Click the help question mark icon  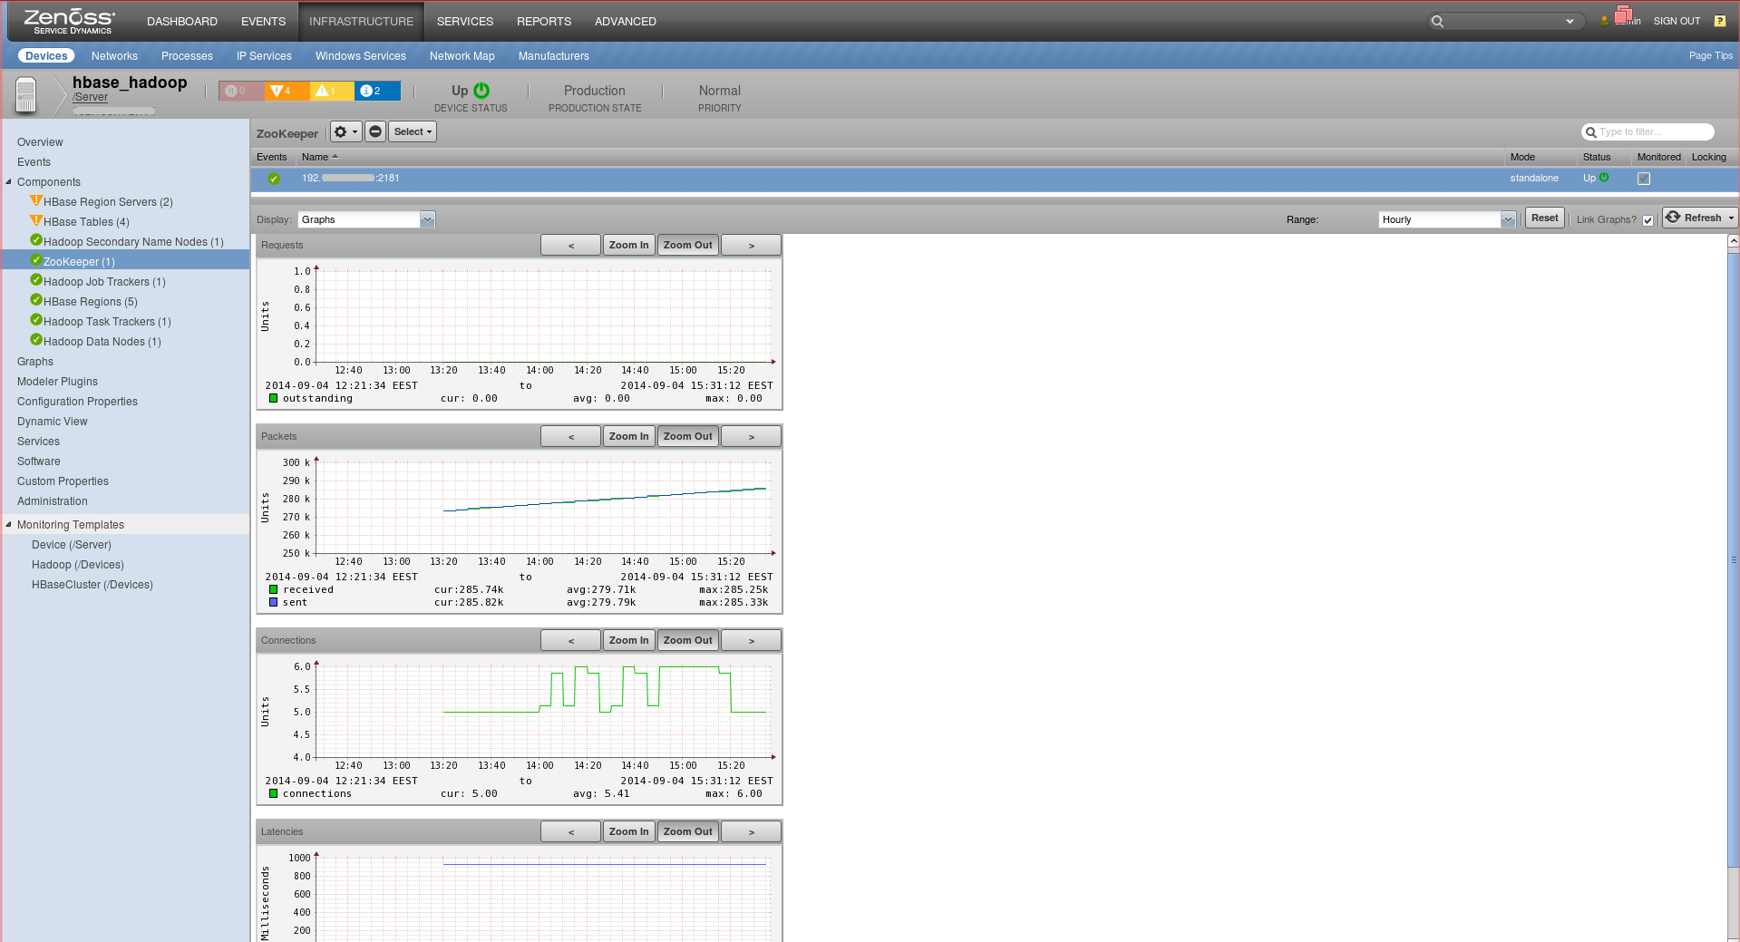pyautogui.click(x=1719, y=21)
